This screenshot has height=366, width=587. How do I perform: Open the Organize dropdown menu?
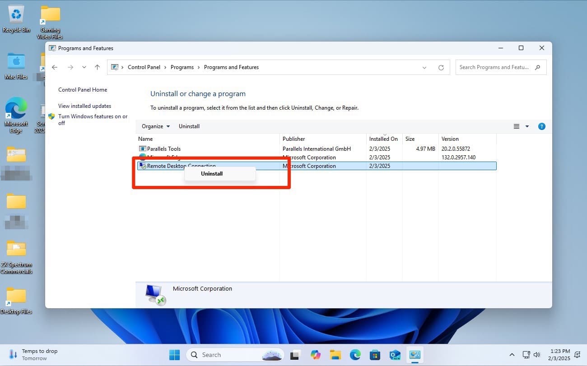point(156,126)
